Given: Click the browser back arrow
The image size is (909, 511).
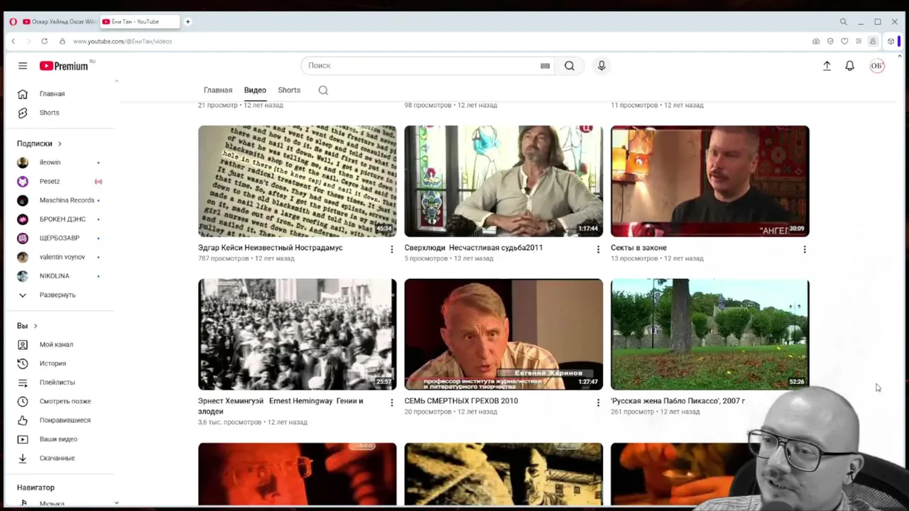Looking at the screenshot, I should point(13,41).
